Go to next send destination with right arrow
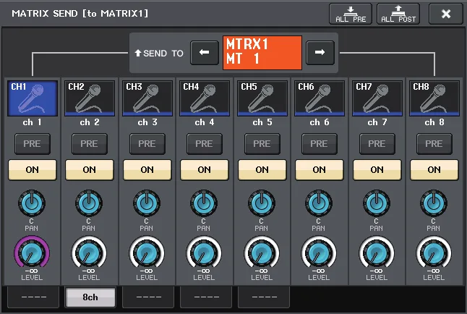467x314 pixels. point(320,53)
